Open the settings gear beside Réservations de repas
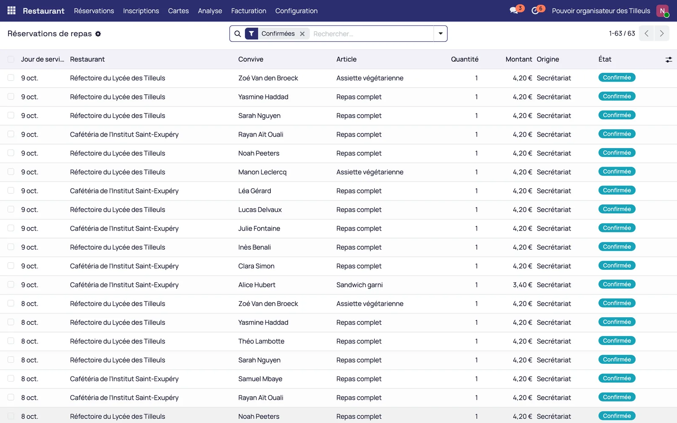 click(98, 34)
